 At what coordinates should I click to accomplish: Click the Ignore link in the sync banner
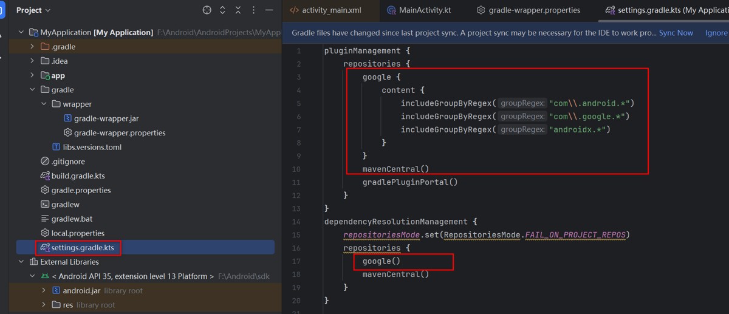(x=716, y=33)
